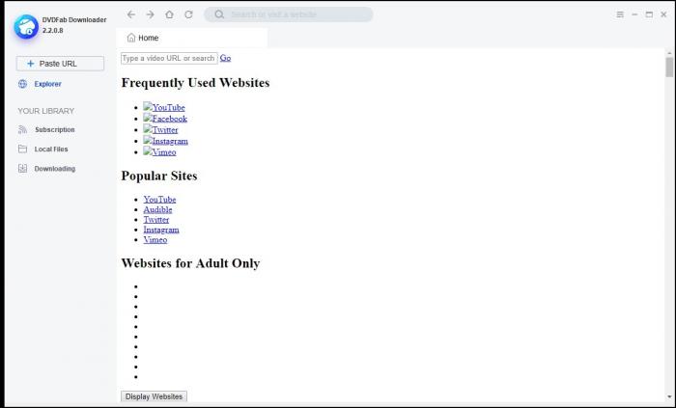This screenshot has height=408, width=676.
Task: Minimize the DVDFab Downloader window
Action: click(634, 14)
